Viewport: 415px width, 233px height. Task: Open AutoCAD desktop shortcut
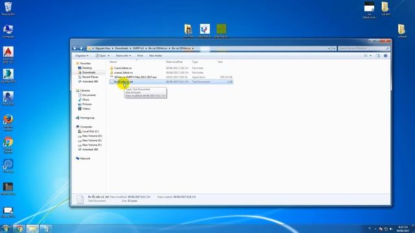8,54
